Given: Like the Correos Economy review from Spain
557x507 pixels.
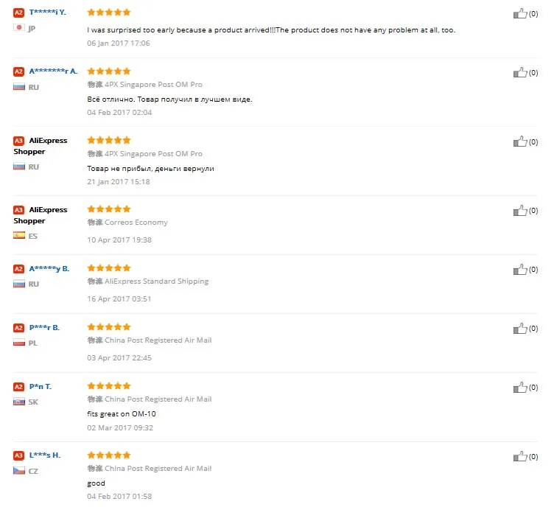Looking at the screenshot, I should coord(520,210).
